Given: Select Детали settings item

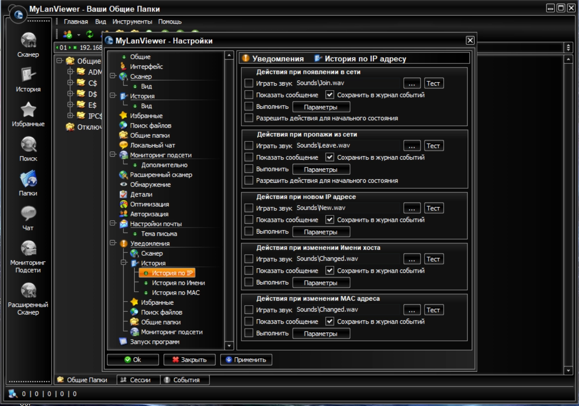Looking at the screenshot, I should [141, 194].
